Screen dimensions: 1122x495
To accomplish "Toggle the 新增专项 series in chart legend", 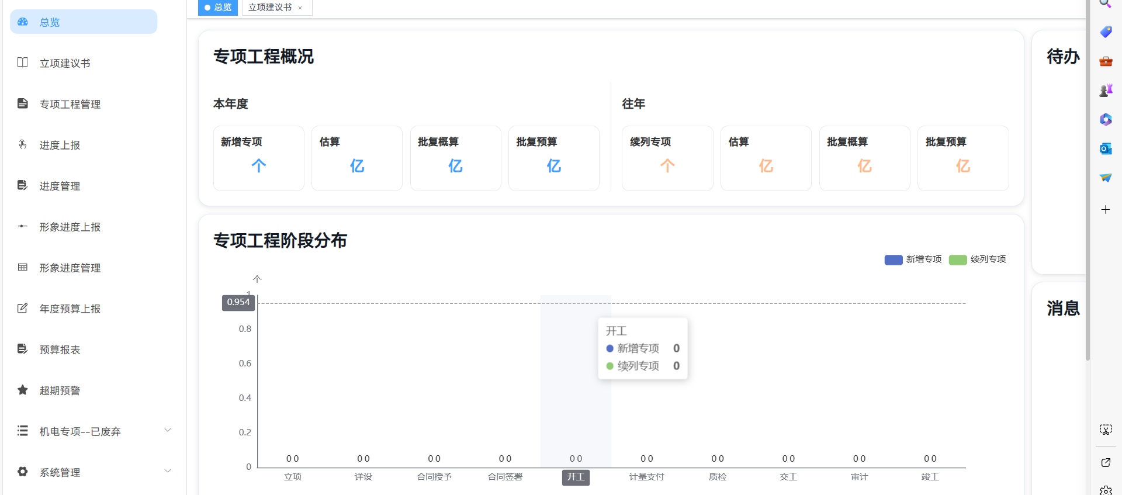I will pyautogui.click(x=913, y=259).
